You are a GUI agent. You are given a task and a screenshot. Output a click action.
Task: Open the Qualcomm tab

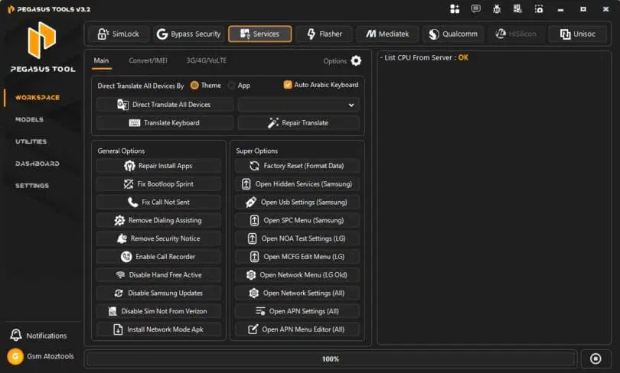(453, 34)
